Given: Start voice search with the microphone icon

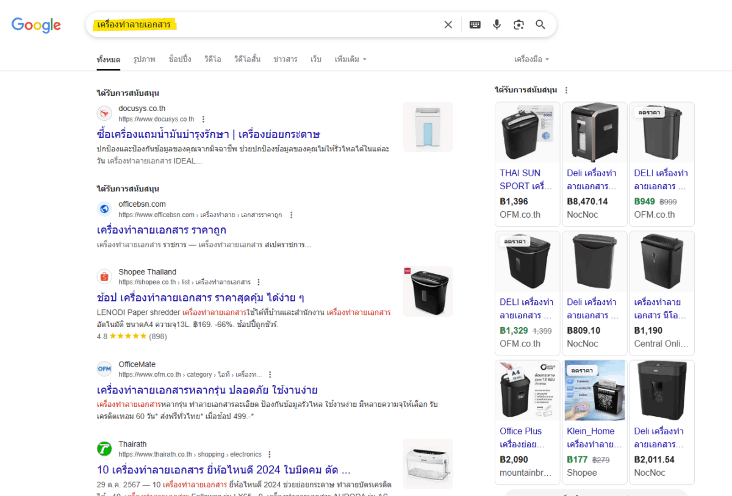Looking at the screenshot, I should tap(497, 24).
